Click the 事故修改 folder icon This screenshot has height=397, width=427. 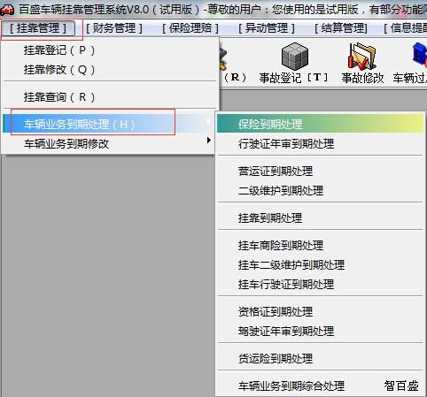pyautogui.click(x=362, y=56)
